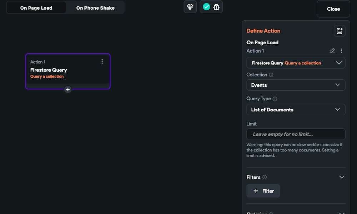Click the Close button
This screenshot has height=214, width=357.
(333, 9)
